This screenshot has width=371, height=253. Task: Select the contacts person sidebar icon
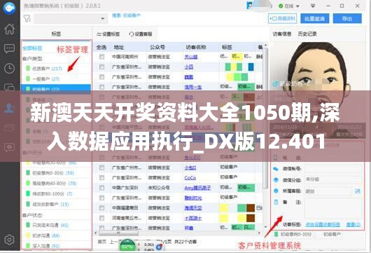(x=10, y=108)
